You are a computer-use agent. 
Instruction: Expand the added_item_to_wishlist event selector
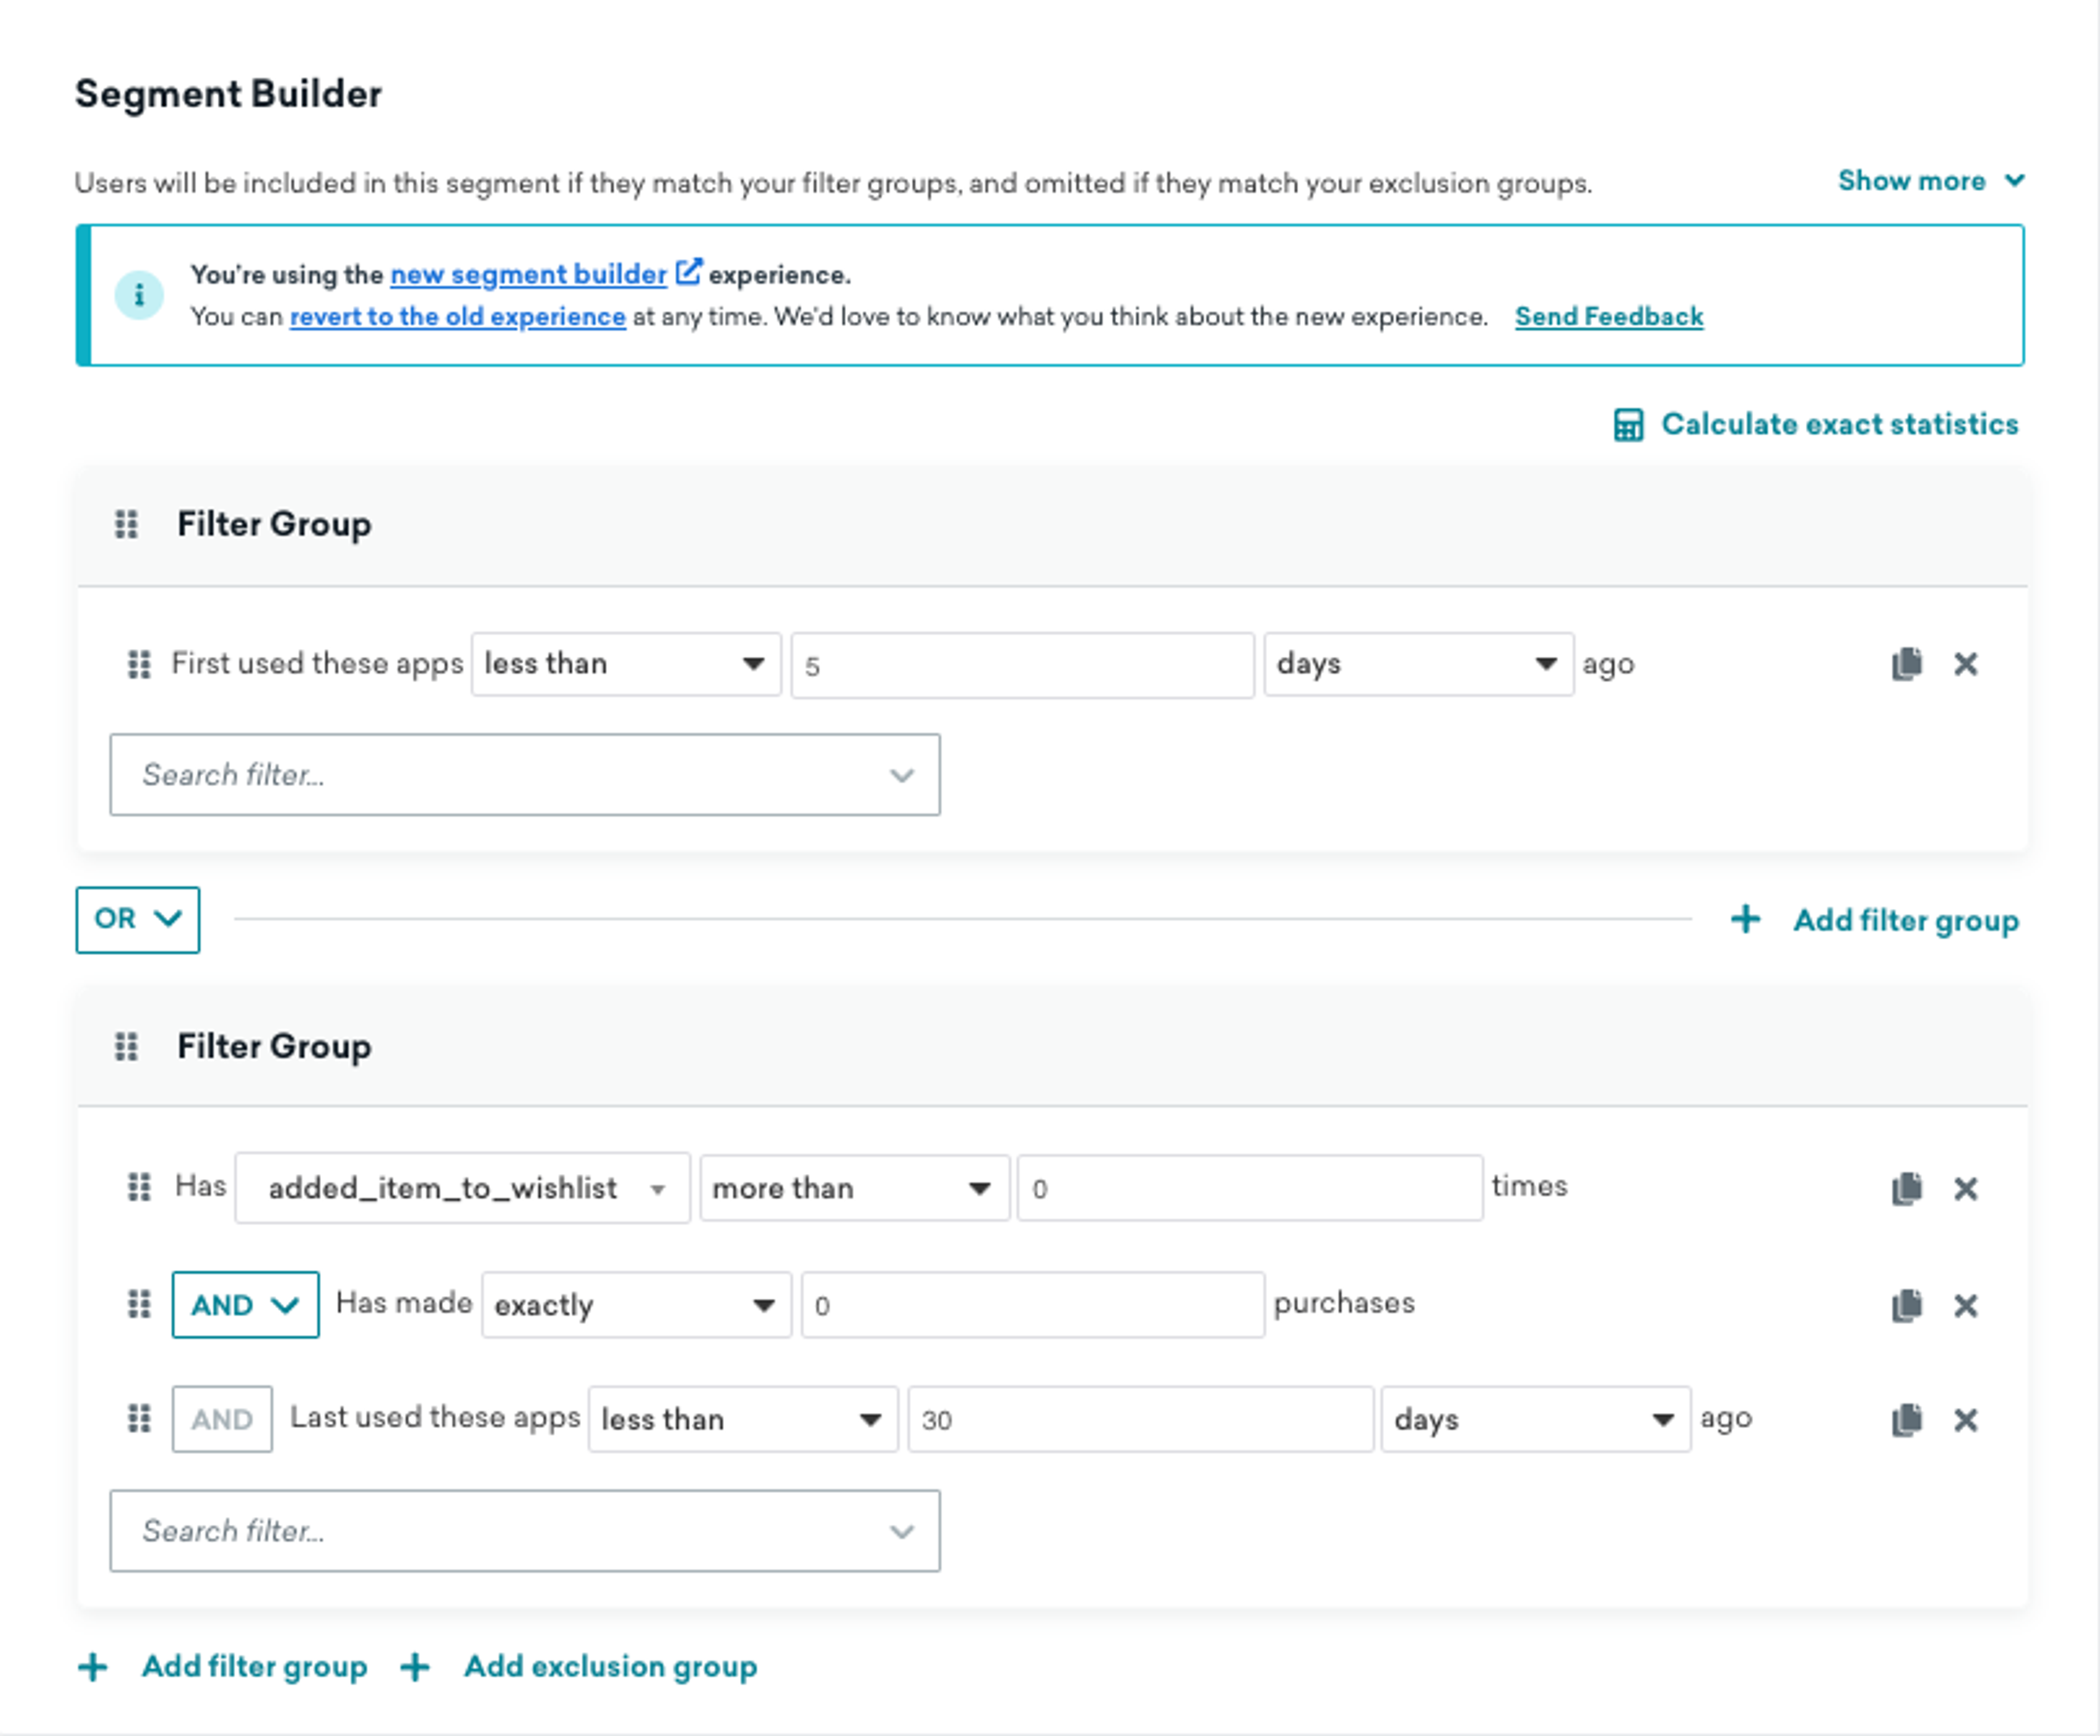point(462,1188)
